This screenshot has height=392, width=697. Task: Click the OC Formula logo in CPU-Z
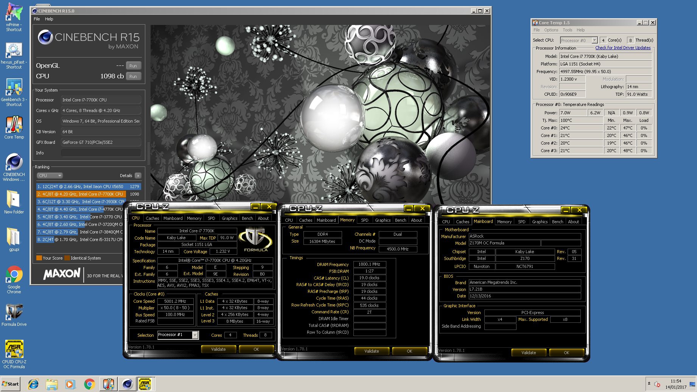click(x=255, y=240)
